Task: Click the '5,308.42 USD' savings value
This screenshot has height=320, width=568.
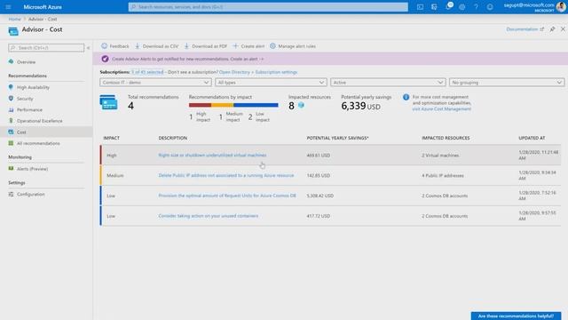Action: 319,196
